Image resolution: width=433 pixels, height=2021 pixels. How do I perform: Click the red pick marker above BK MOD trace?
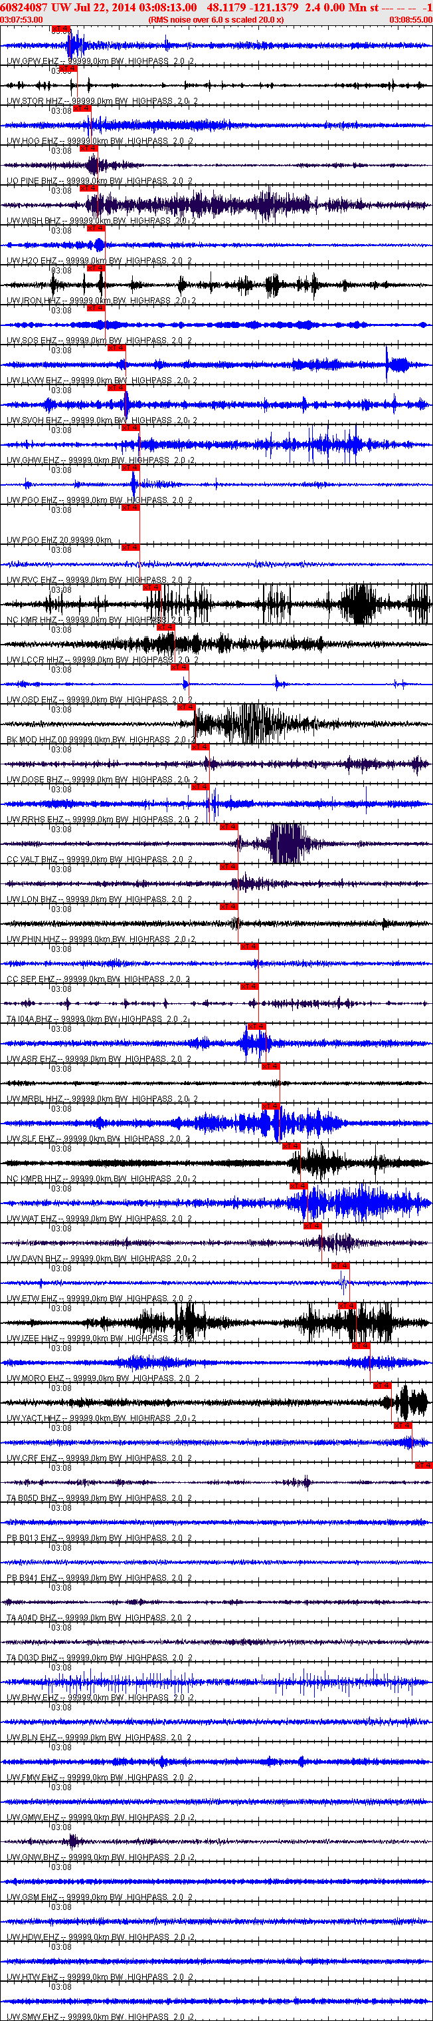[185, 708]
